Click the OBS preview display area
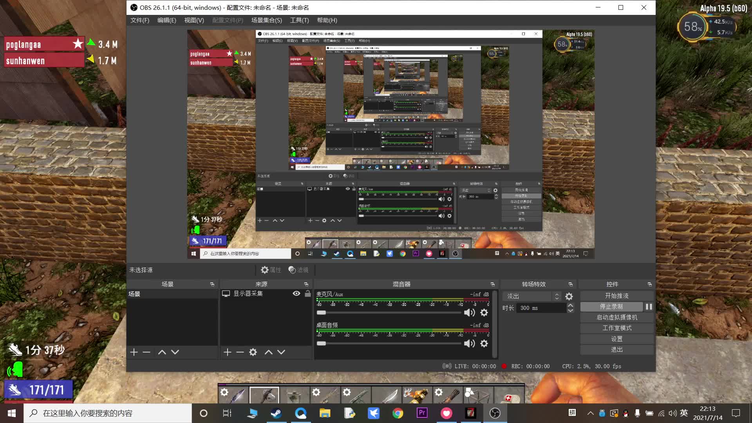 tap(391, 145)
